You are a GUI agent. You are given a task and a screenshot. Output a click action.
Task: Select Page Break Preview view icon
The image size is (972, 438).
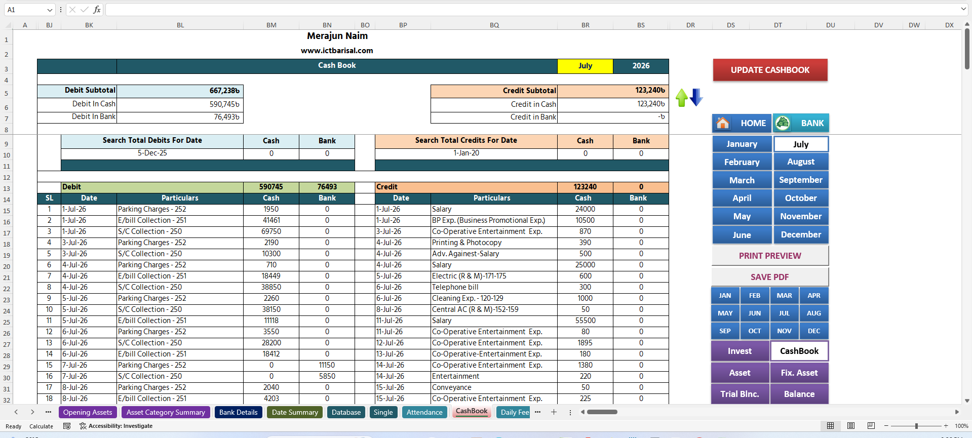(871, 426)
